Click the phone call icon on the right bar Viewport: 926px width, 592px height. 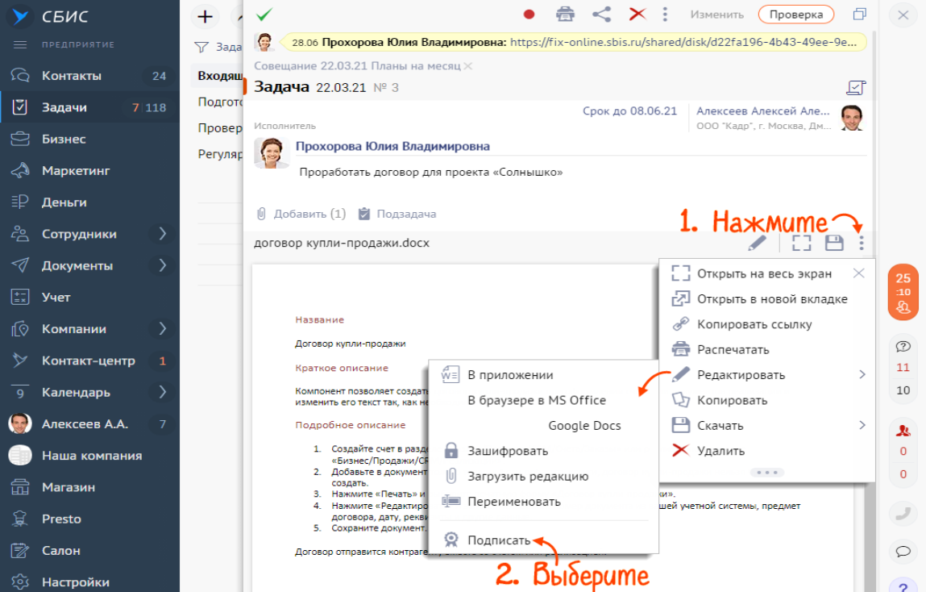(x=903, y=514)
